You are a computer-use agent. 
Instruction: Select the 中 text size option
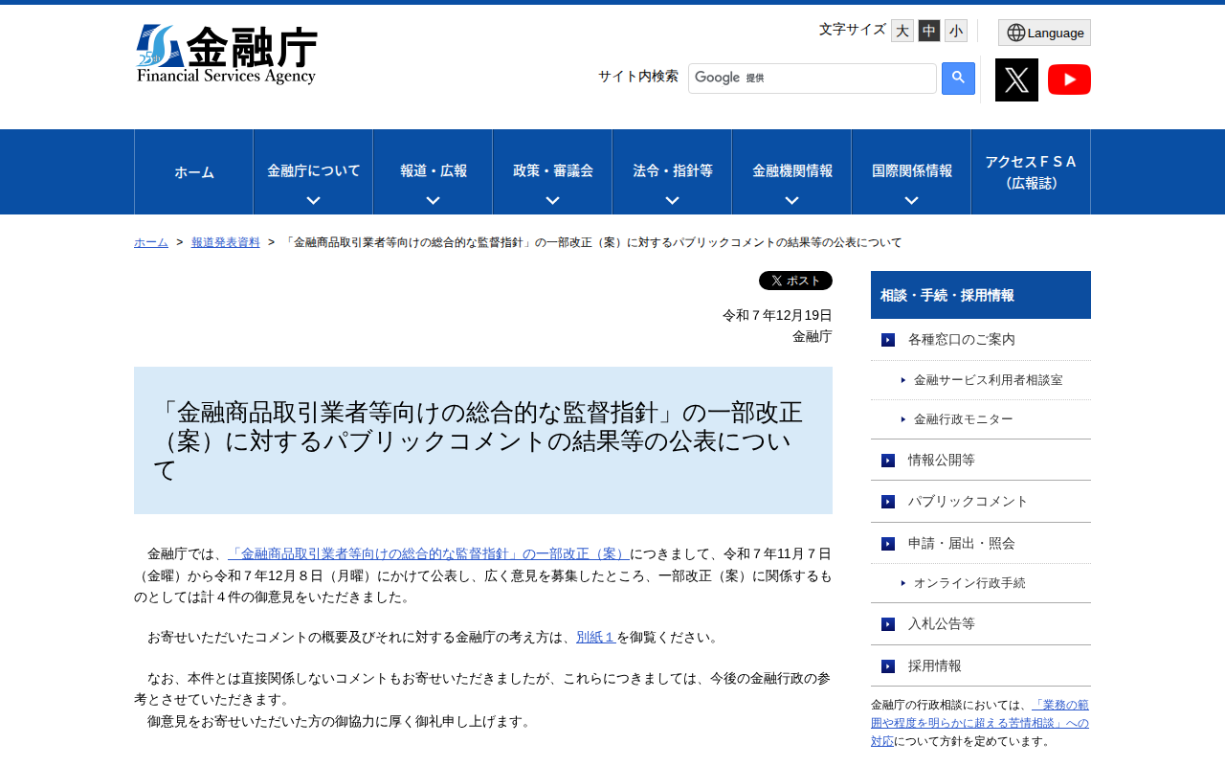pos(927,30)
